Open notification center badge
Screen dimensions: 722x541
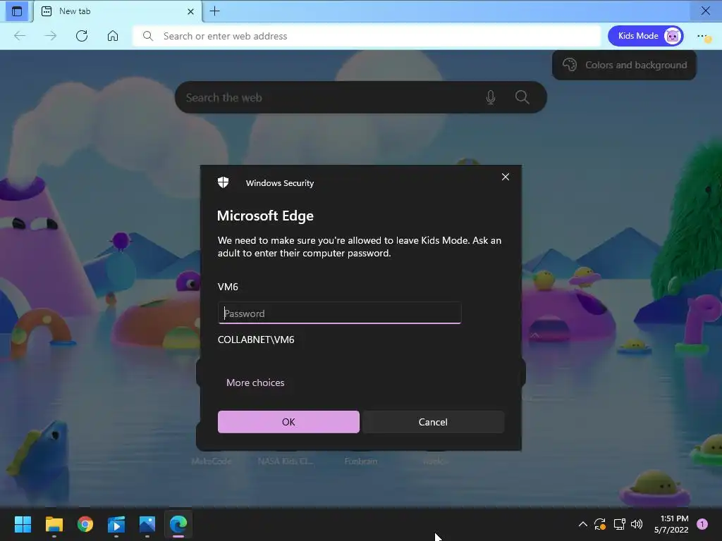point(702,524)
